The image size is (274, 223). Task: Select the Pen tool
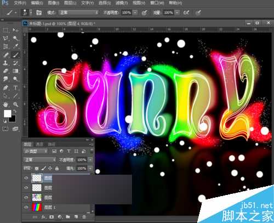(x=5, y=87)
